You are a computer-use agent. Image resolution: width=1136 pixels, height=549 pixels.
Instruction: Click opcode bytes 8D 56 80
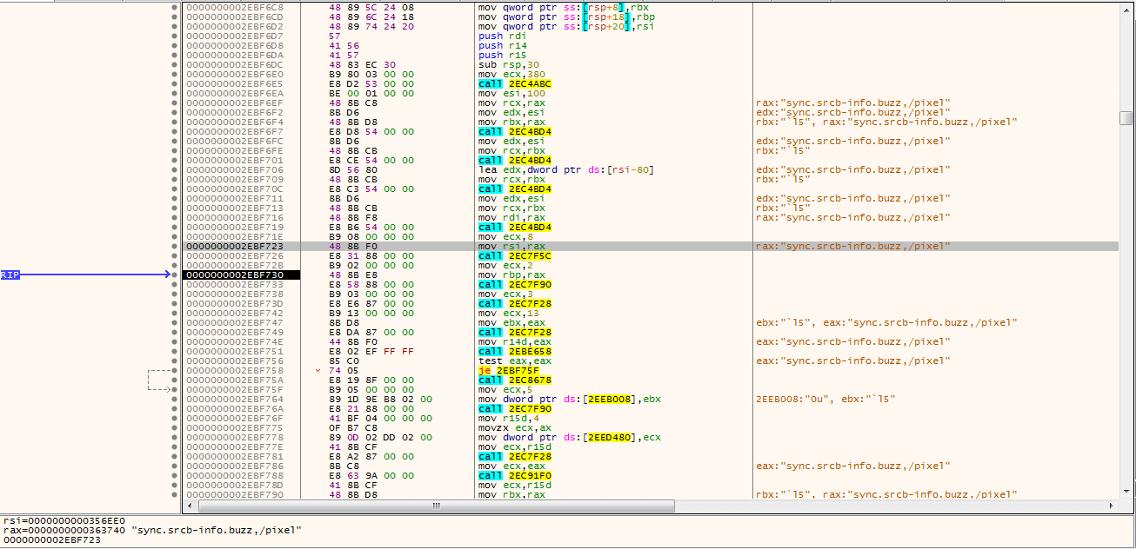click(x=353, y=169)
